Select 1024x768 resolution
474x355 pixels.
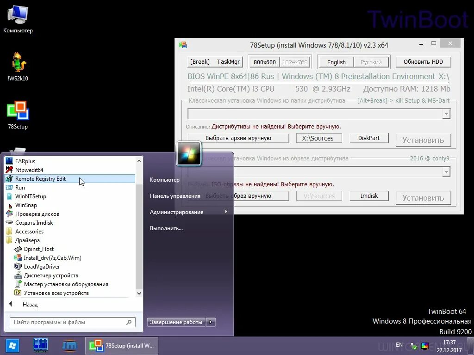pos(295,62)
